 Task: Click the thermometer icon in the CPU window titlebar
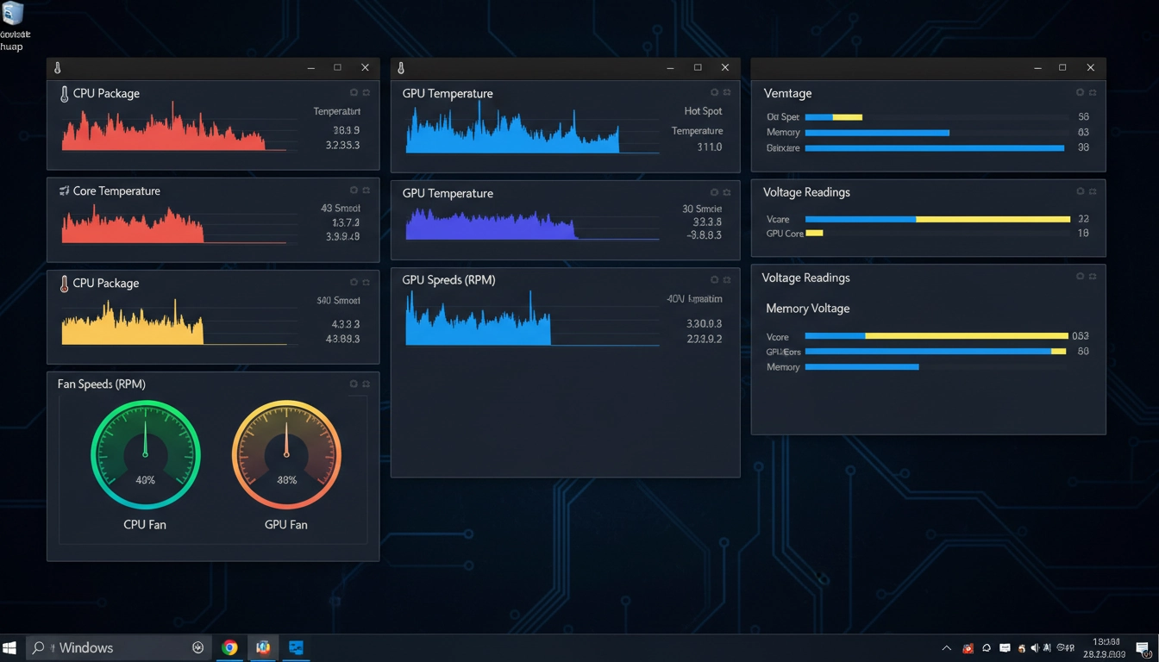click(55, 66)
